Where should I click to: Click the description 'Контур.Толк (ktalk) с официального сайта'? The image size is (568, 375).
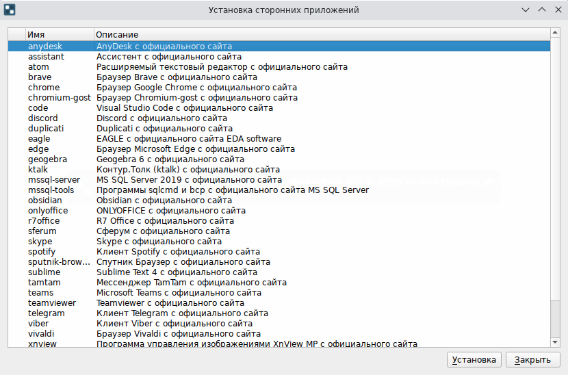click(188, 169)
